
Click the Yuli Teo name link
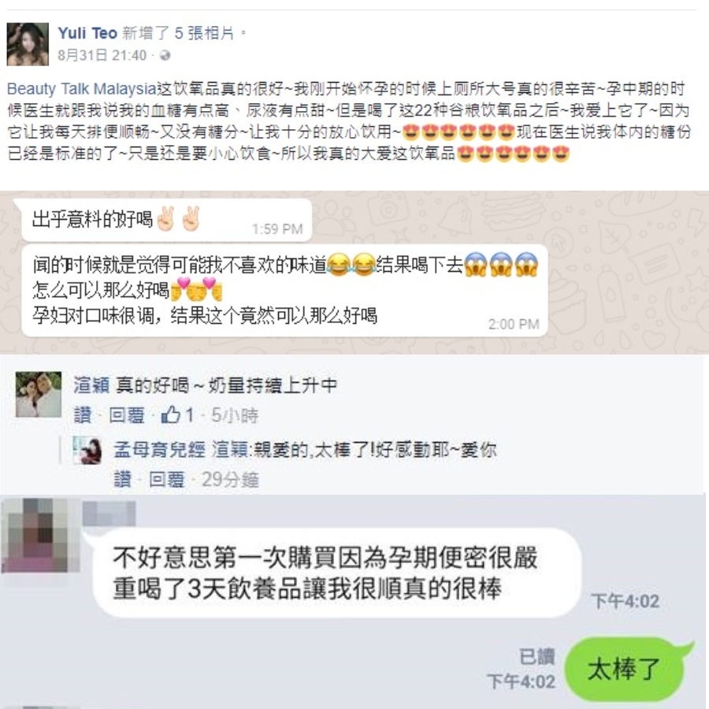[87, 33]
